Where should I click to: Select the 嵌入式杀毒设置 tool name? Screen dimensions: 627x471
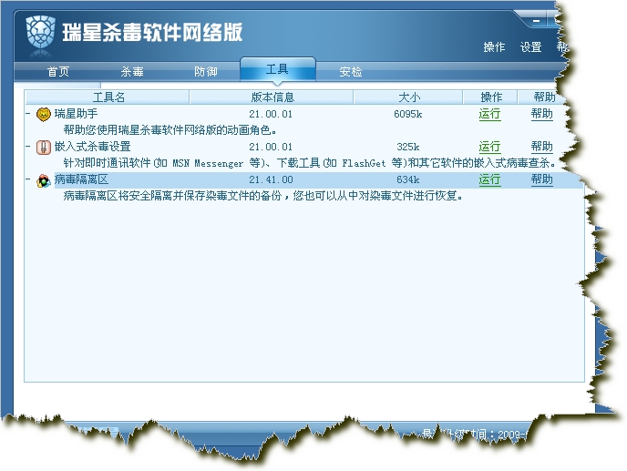pos(92,147)
